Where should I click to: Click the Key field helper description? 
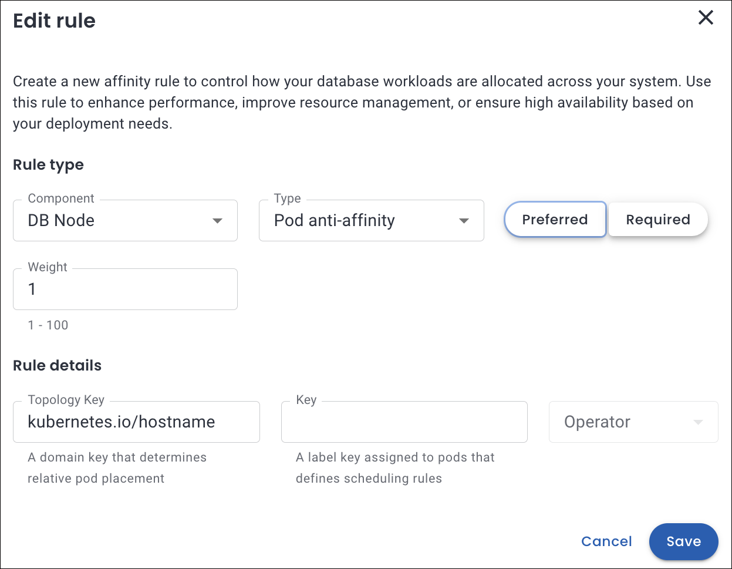point(395,467)
